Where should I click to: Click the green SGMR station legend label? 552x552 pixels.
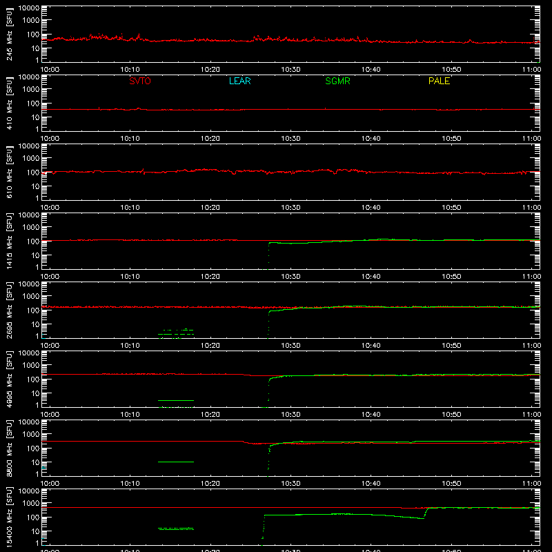coord(337,81)
